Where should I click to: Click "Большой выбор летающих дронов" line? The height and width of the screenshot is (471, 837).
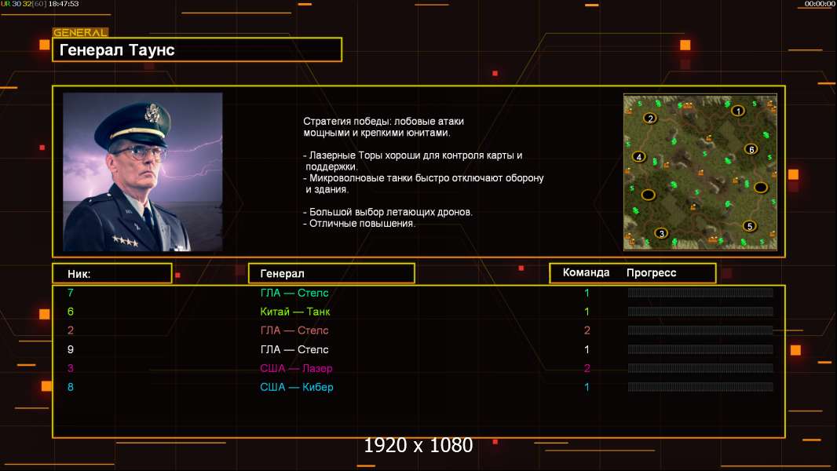388,212
